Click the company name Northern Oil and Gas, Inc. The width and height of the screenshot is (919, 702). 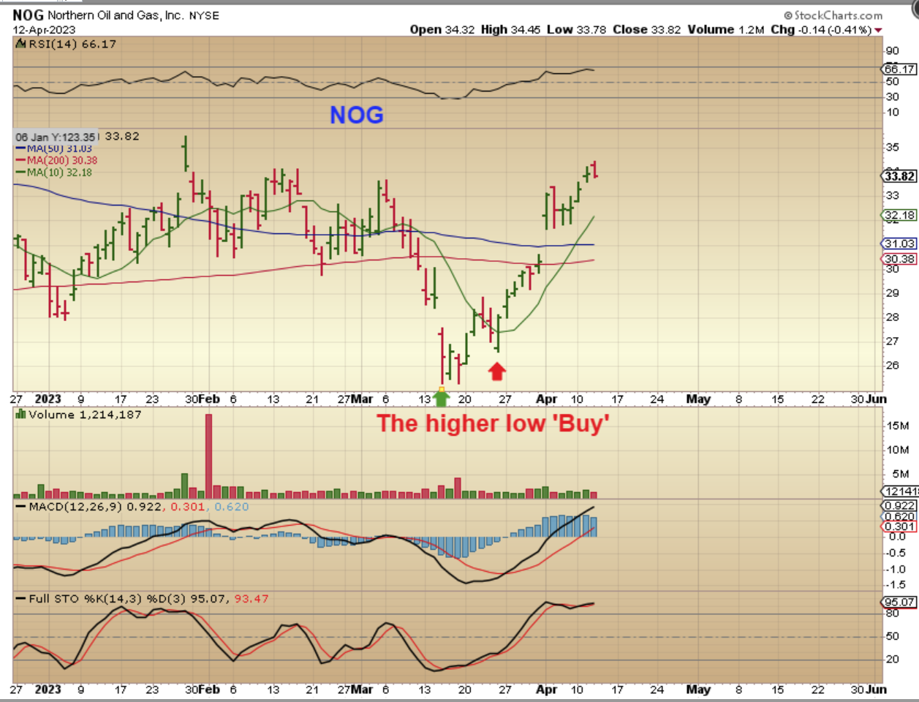coord(116,15)
